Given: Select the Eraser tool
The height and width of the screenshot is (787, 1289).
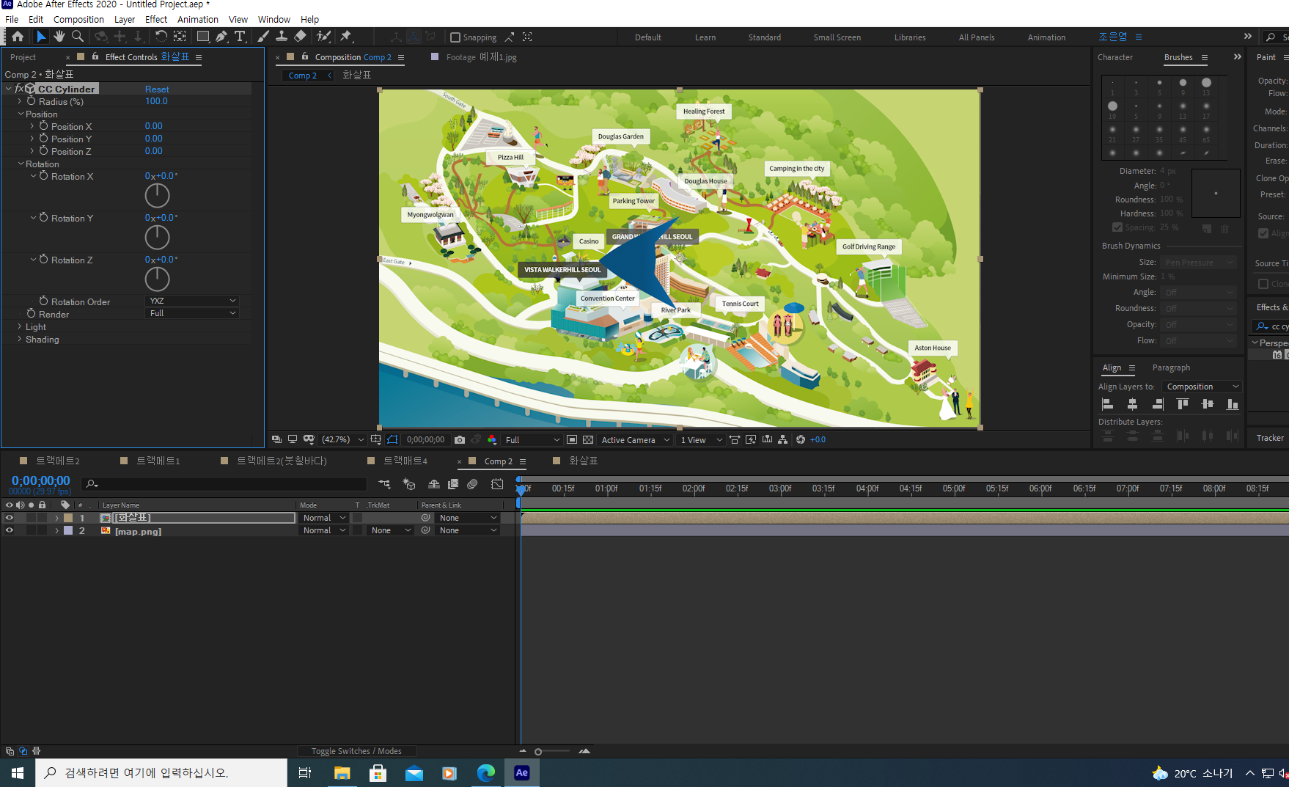Looking at the screenshot, I should [300, 37].
